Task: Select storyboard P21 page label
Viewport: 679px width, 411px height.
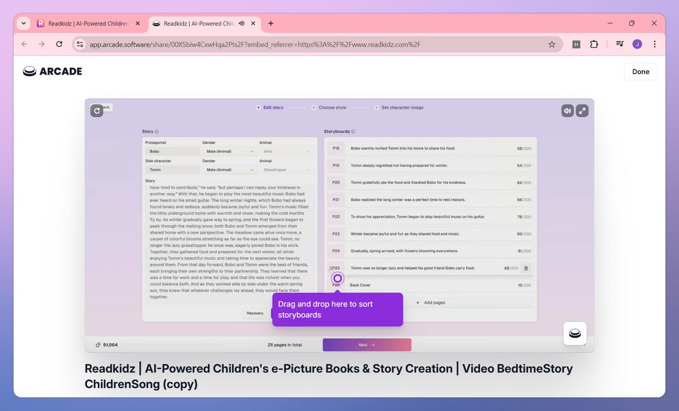Action: click(x=336, y=200)
